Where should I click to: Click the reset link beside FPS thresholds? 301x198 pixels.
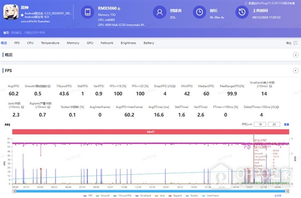(286, 124)
